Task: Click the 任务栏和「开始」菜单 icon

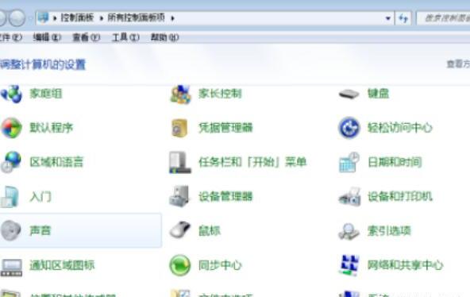Action: pos(180,162)
